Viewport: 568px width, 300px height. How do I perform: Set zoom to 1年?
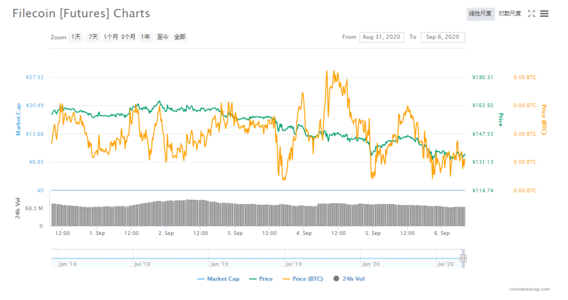(146, 37)
